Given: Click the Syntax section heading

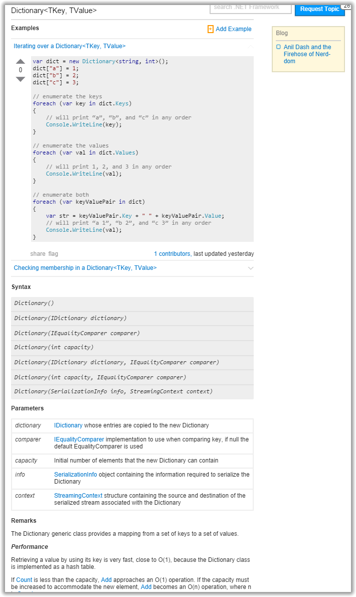Looking at the screenshot, I should pos(21,287).
